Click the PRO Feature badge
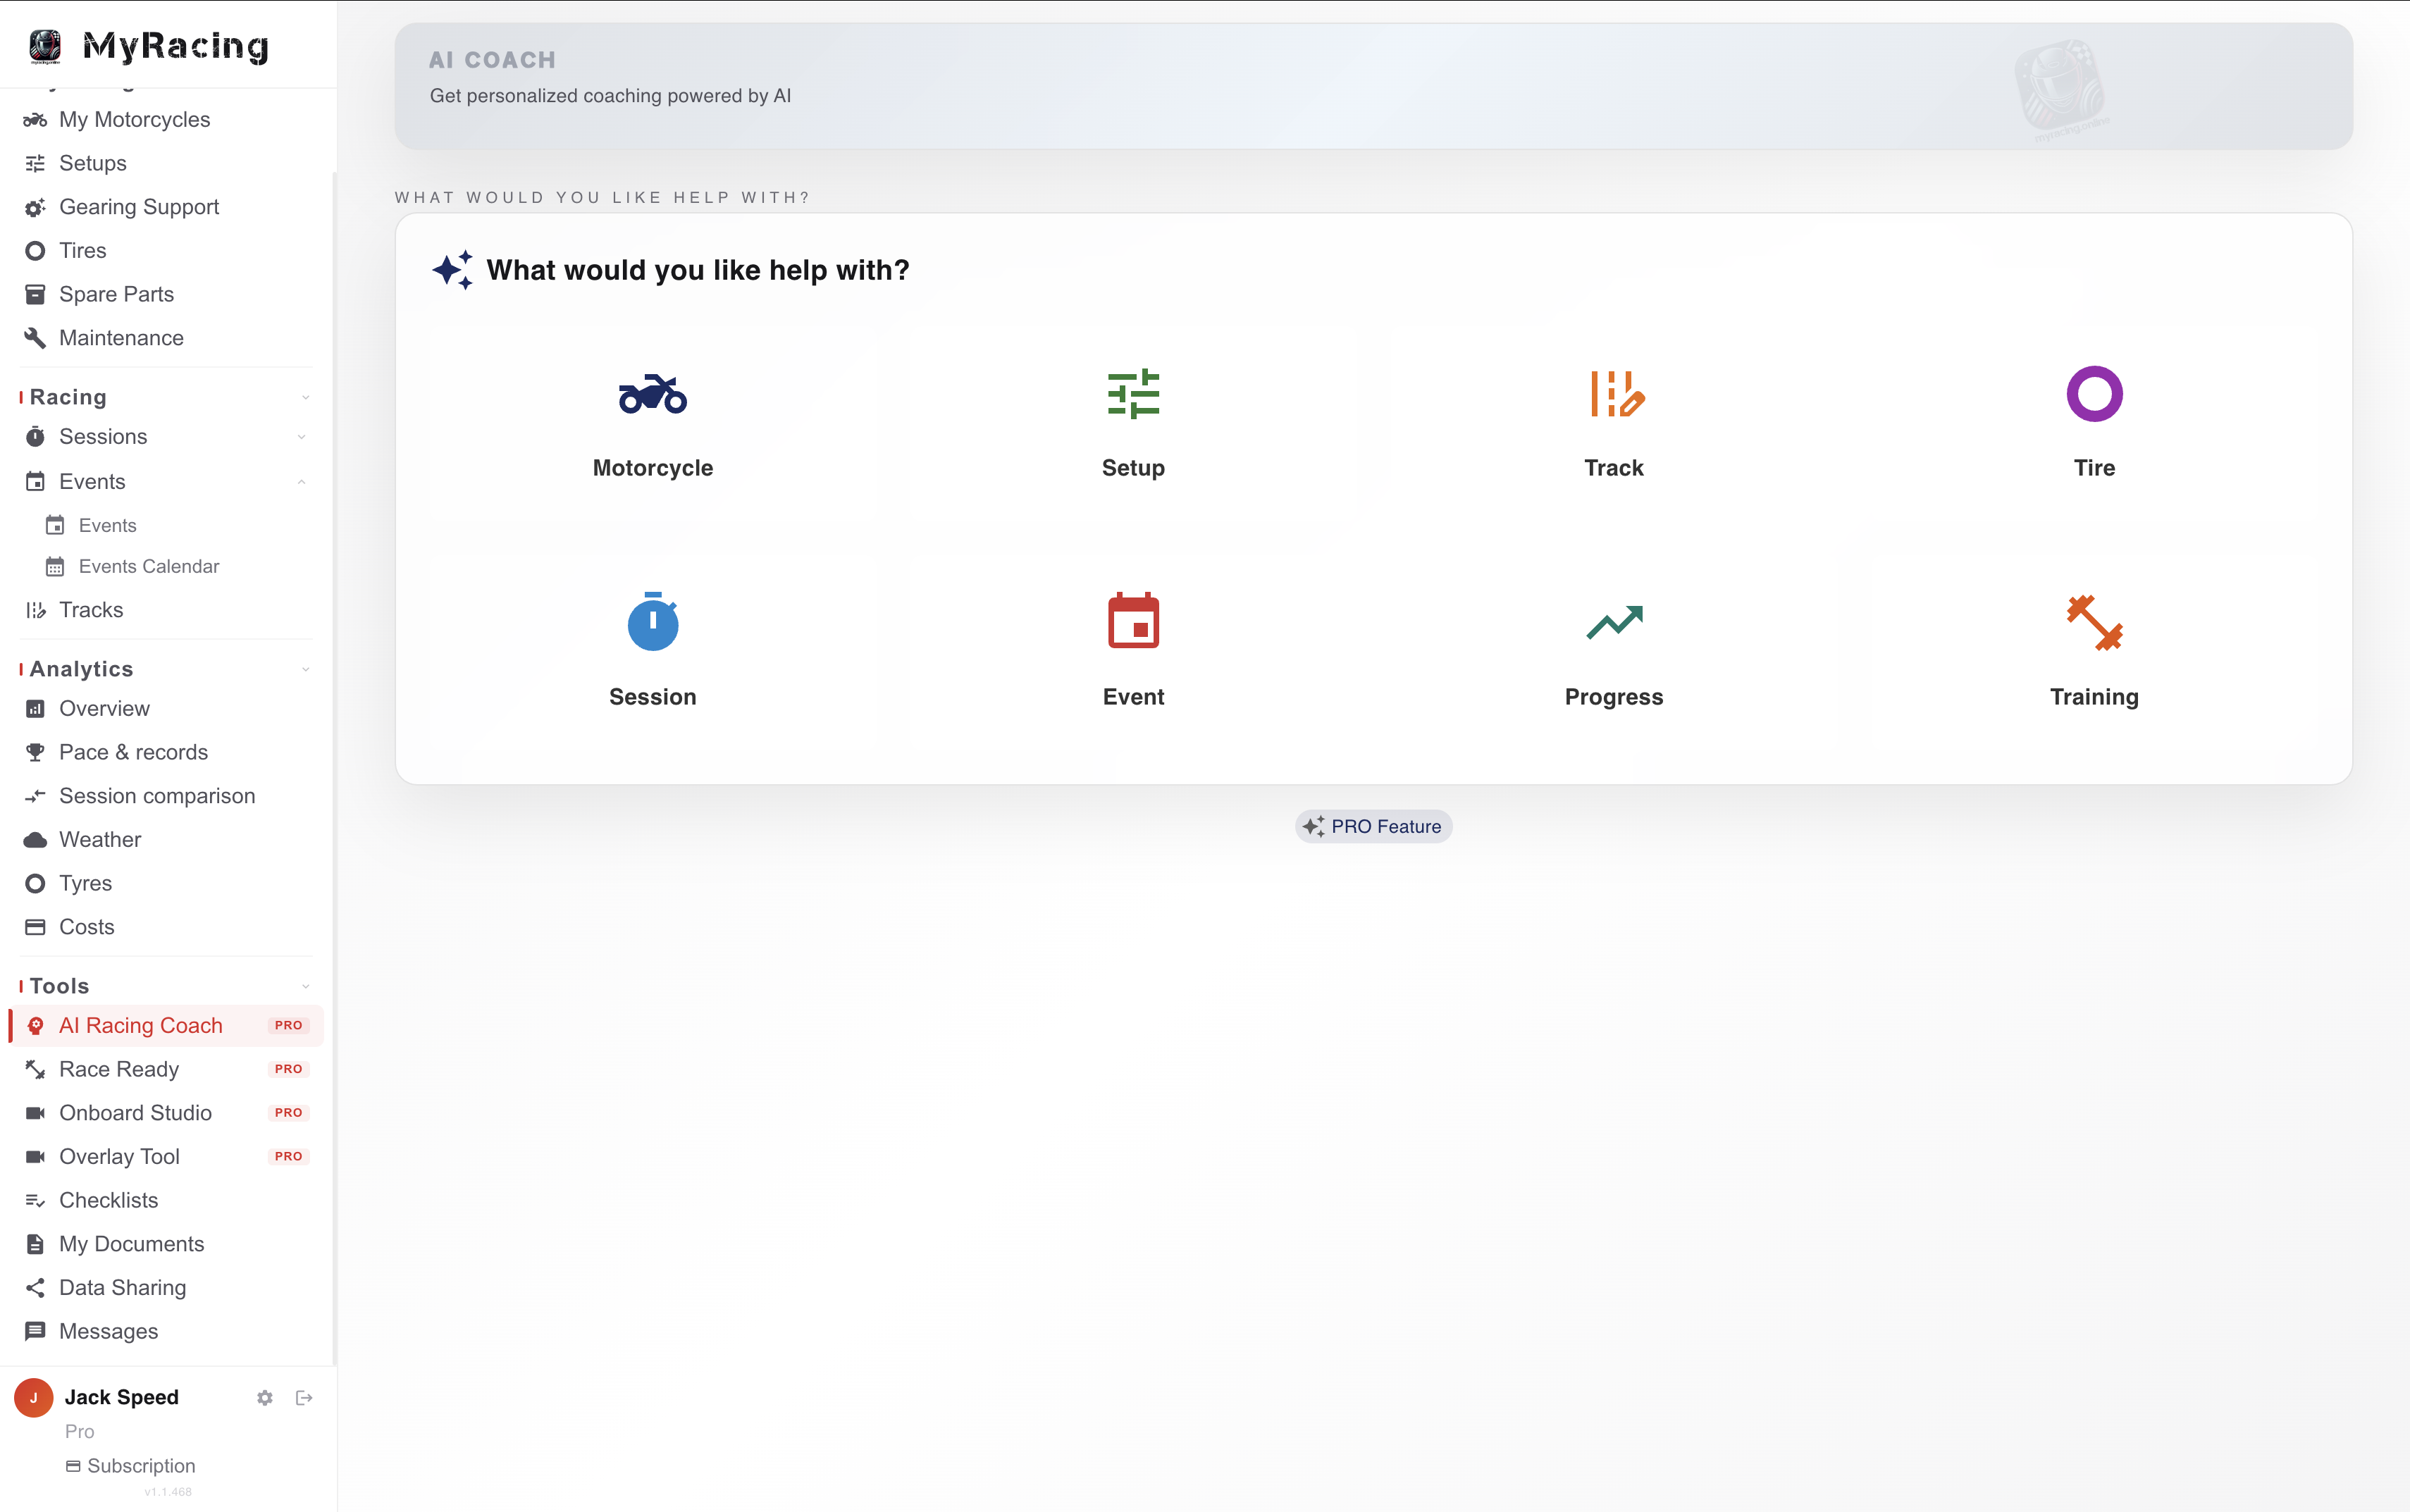 click(x=1373, y=827)
